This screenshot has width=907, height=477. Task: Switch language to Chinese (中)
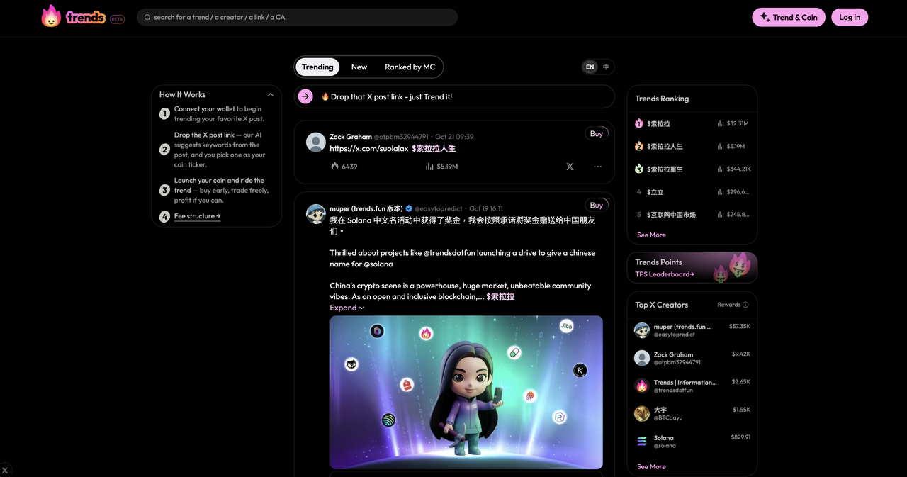click(606, 67)
